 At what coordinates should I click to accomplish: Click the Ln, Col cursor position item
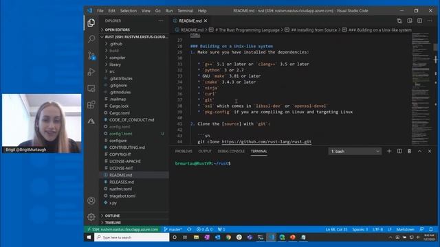point(336,229)
